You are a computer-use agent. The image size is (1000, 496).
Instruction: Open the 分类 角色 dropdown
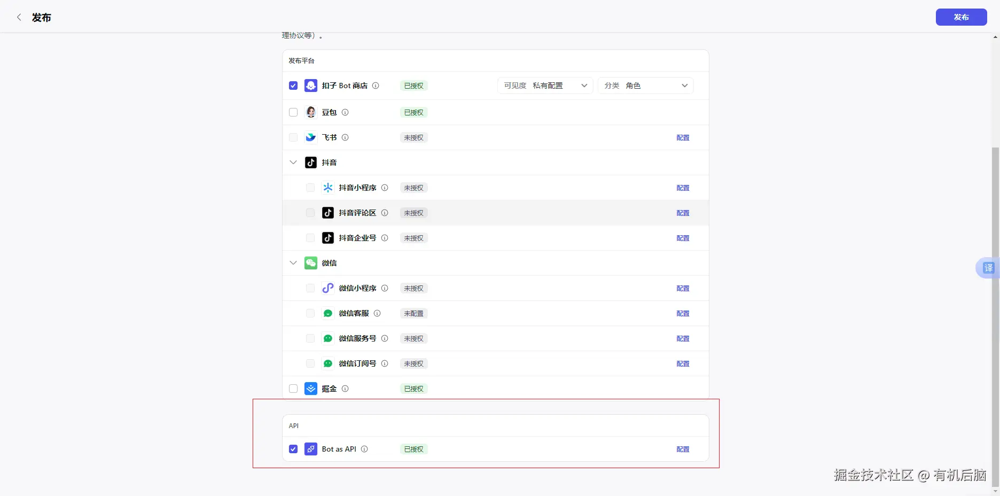click(x=646, y=86)
